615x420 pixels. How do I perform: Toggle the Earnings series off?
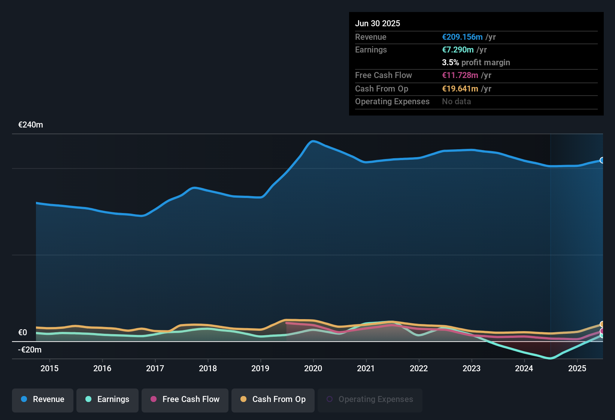(x=107, y=400)
